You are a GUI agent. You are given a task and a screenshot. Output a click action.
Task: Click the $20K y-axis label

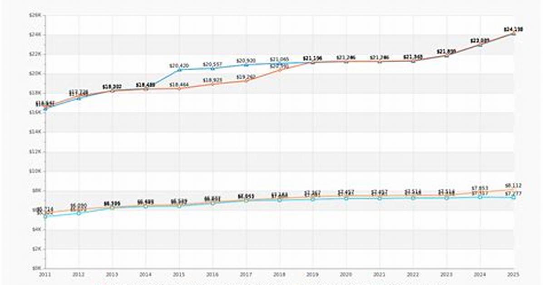36,74
